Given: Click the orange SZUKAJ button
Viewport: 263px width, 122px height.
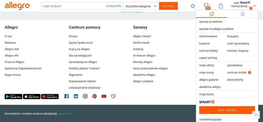Looking at the screenshot, I should (x=168, y=6).
